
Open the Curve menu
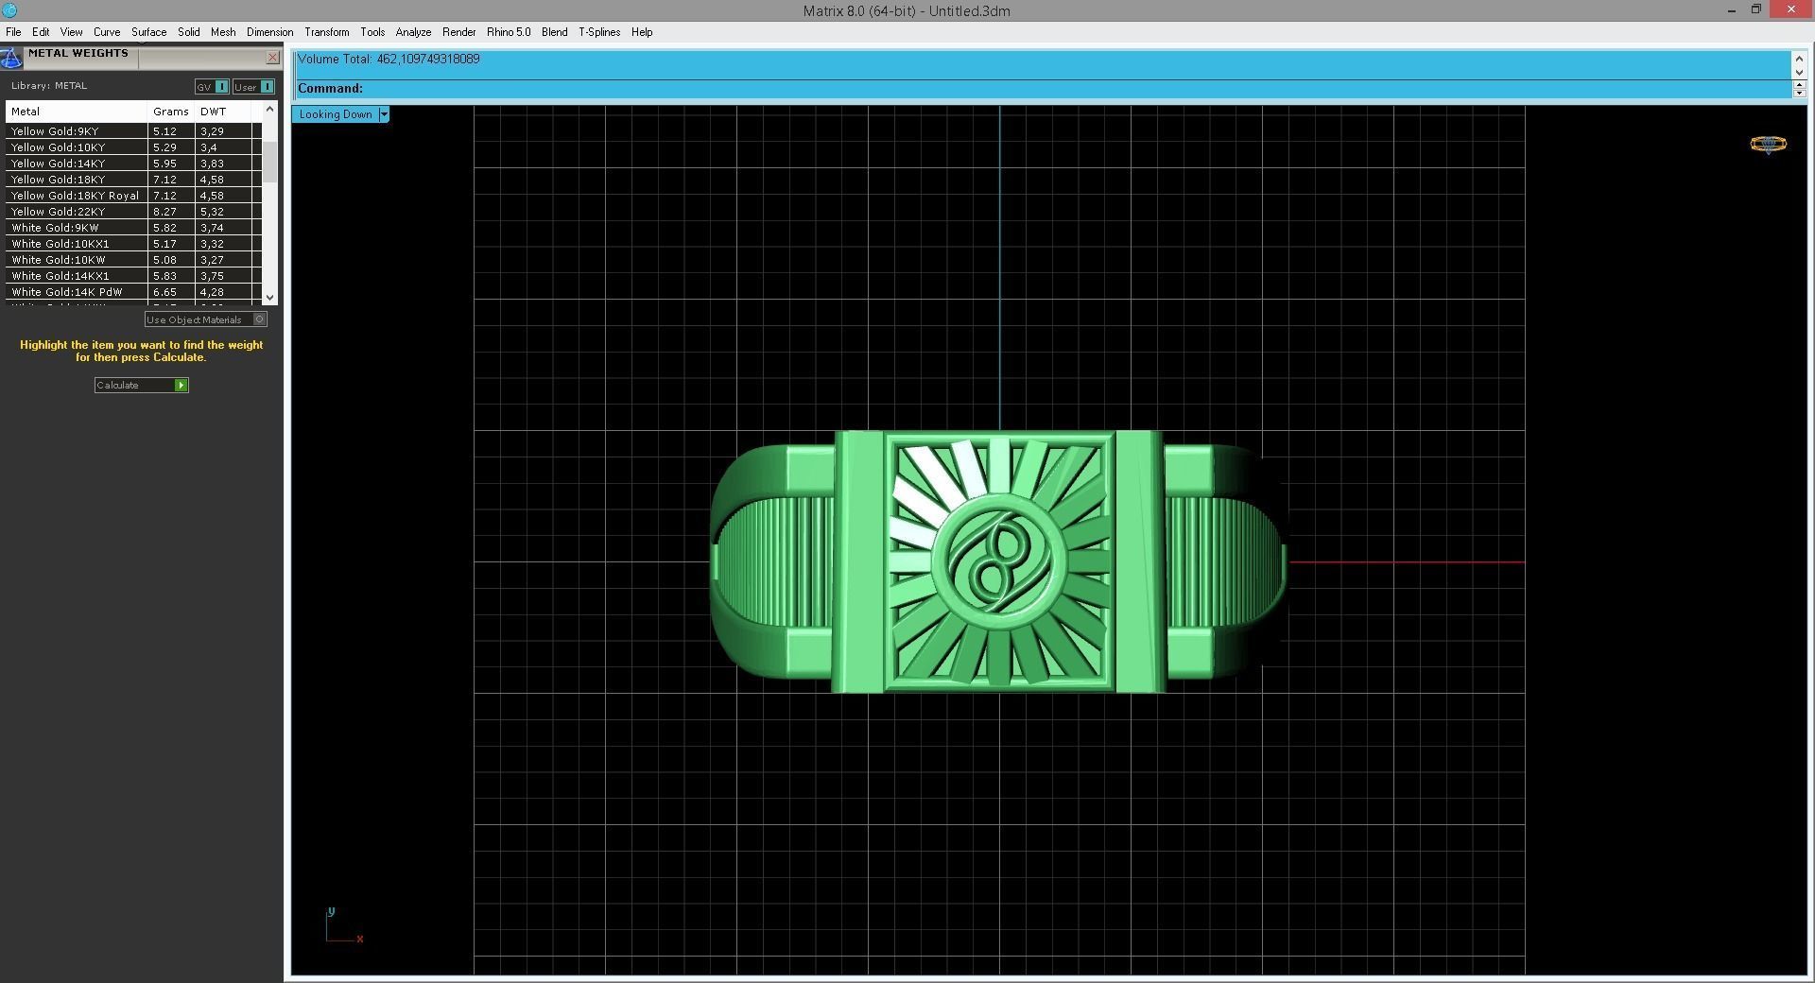pyautogui.click(x=107, y=32)
